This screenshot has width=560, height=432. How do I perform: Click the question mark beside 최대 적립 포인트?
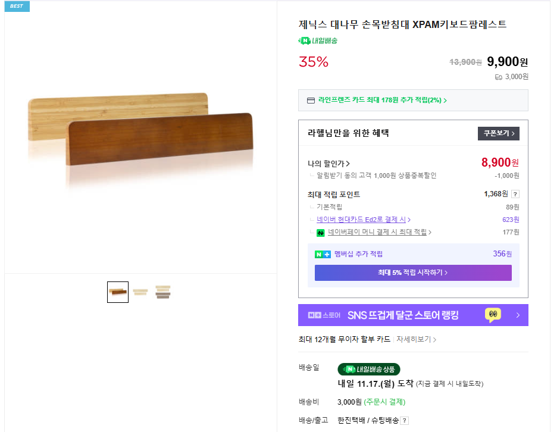pyautogui.click(x=515, y=194)
